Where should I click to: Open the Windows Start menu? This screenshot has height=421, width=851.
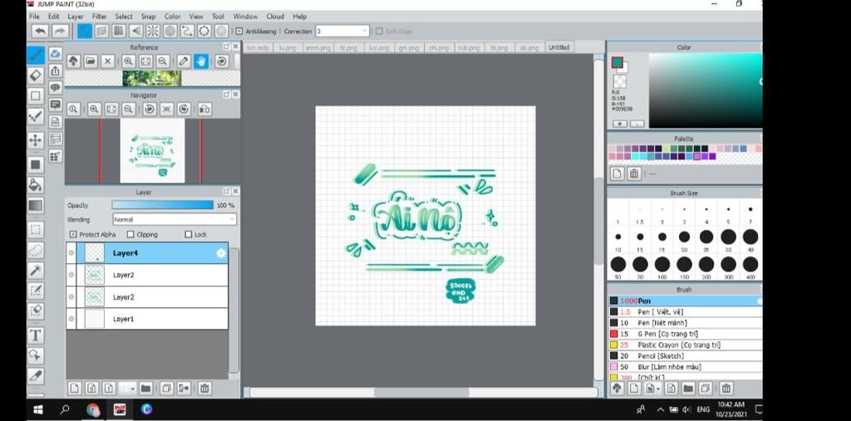coord(38,409)
